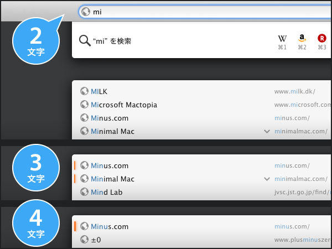332x249 pixels.
Task: Click the globe icon beside ±0
Action: (84, 240)
